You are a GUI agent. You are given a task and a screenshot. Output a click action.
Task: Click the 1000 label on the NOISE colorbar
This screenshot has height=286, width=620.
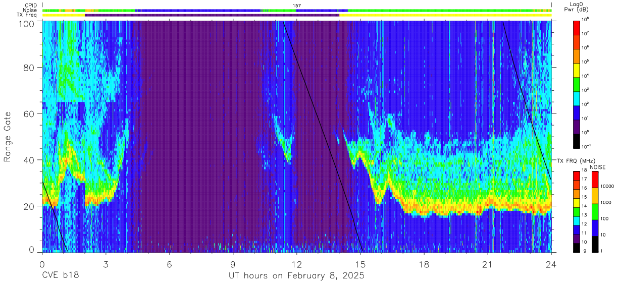click(606, 203)
